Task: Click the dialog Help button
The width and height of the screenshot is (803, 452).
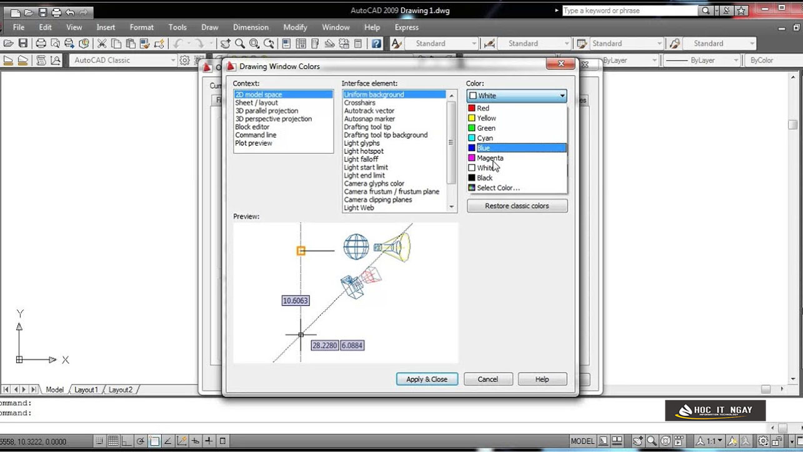Action: [542, 379]
